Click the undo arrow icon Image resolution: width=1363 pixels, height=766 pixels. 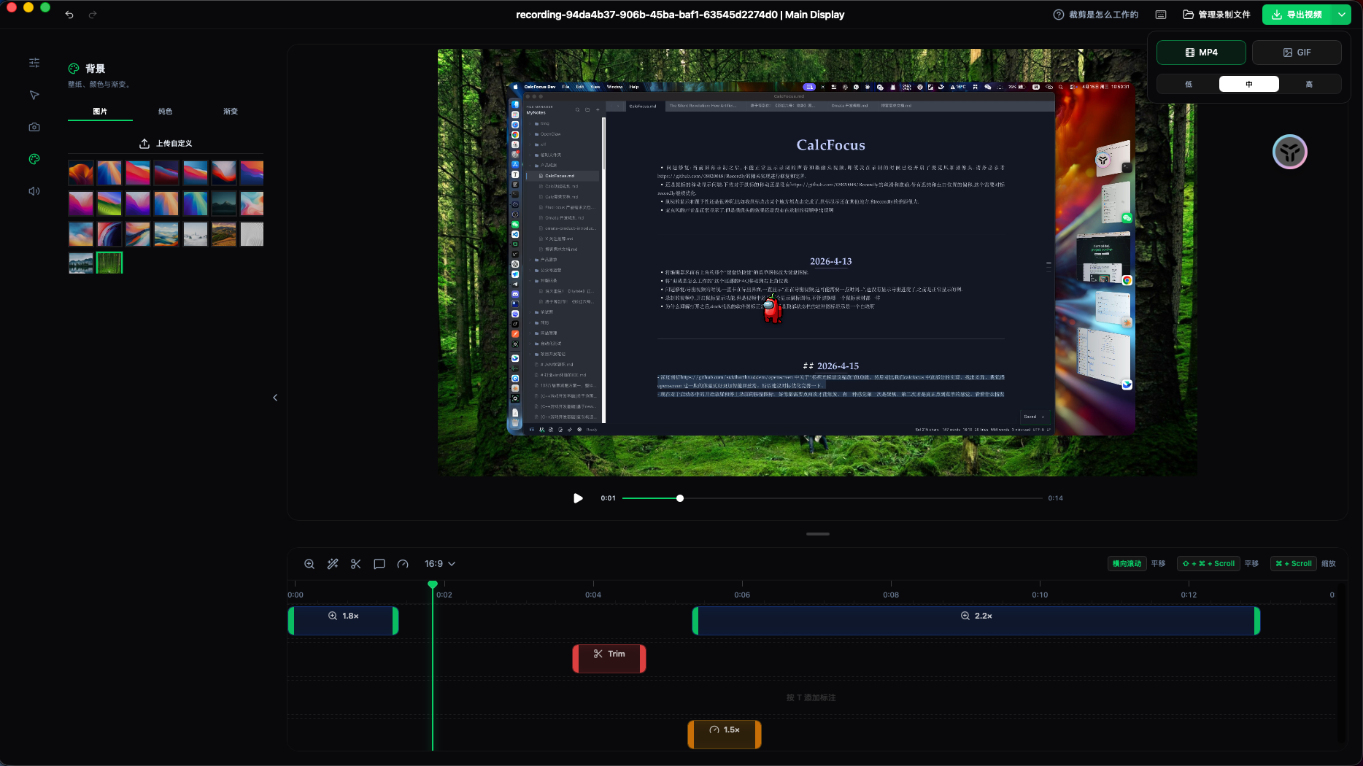click(x=69, y=15)
